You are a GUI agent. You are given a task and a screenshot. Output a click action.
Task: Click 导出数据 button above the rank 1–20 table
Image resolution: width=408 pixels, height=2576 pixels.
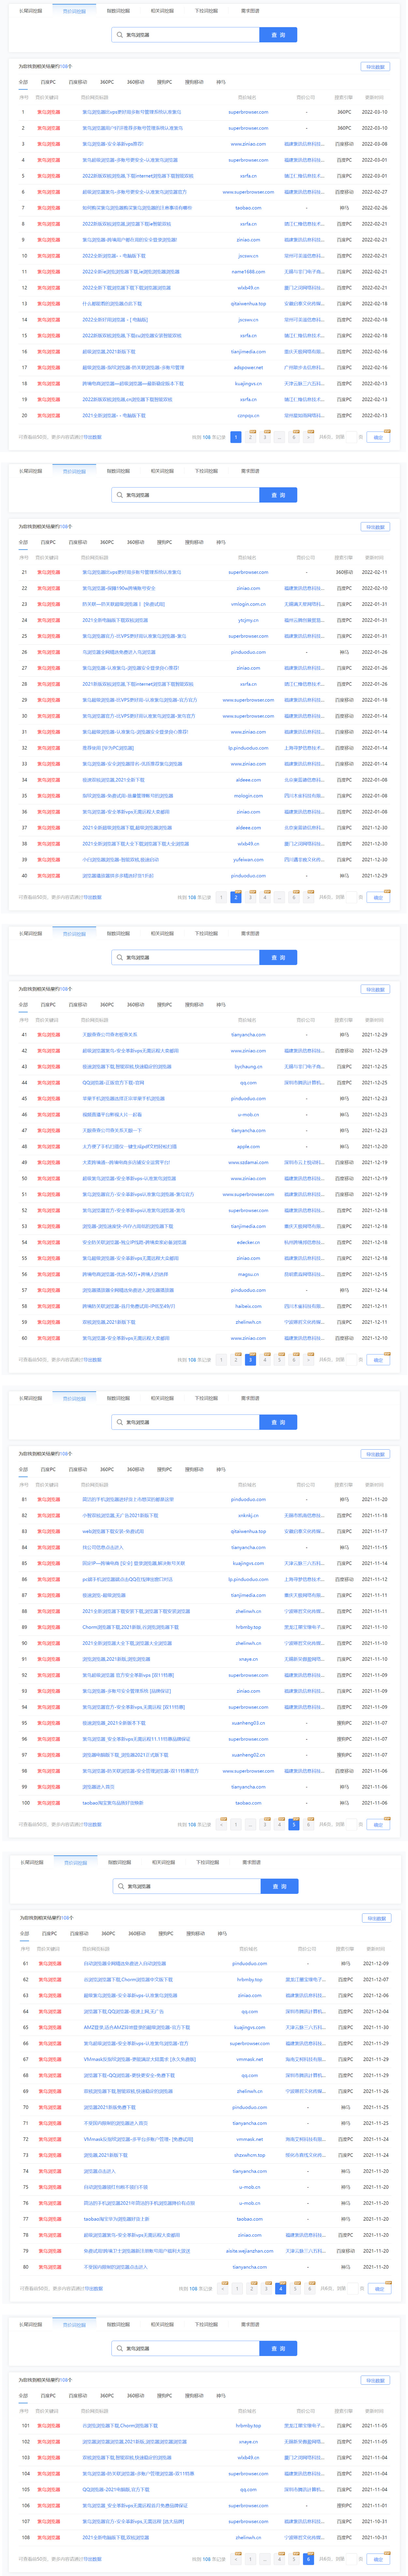coord(375,67)
